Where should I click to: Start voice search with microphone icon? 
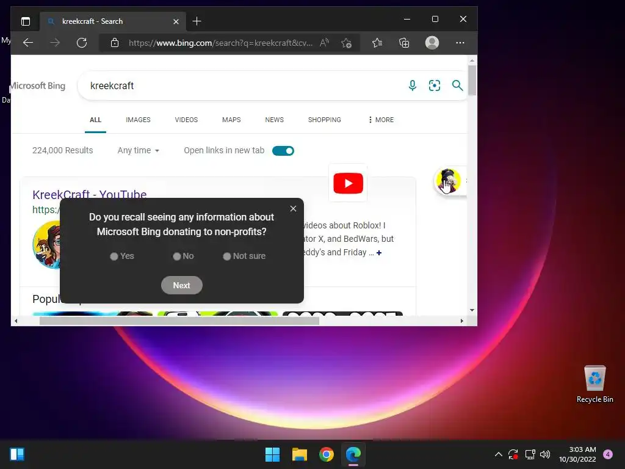tap(413, 85)
